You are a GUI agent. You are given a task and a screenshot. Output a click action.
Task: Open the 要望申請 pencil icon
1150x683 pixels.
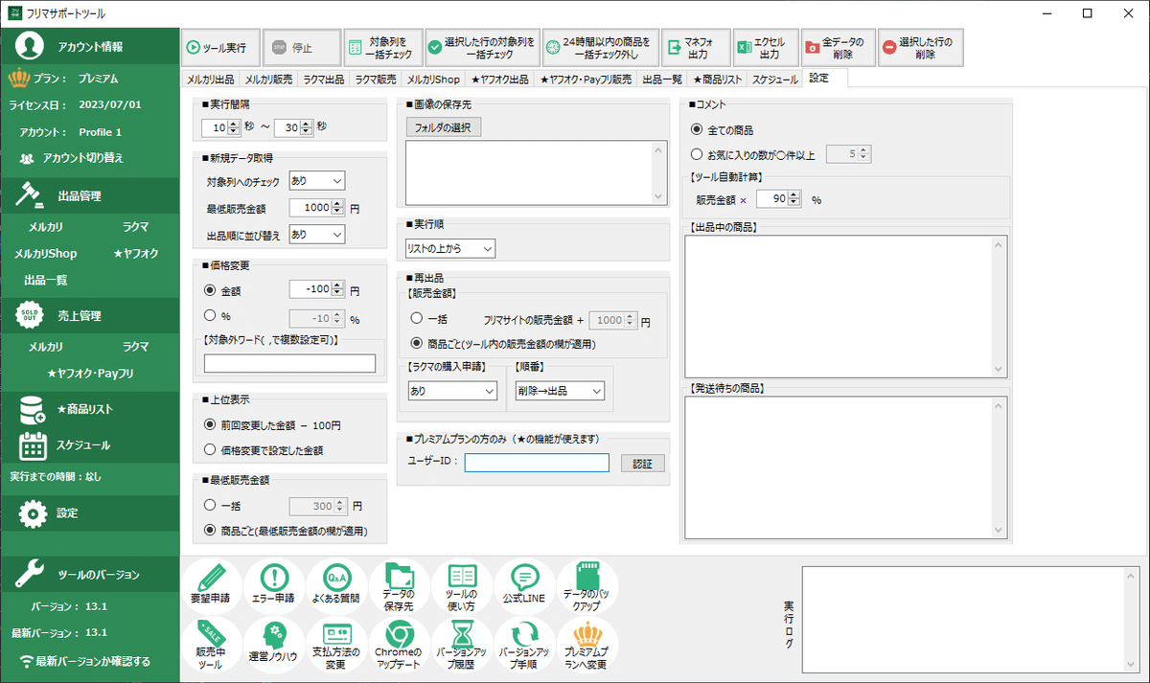point(212,584)
